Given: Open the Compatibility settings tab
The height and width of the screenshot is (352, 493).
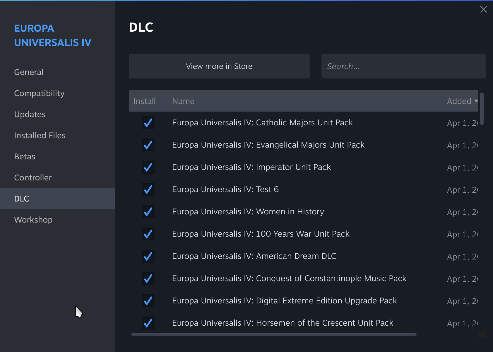Looking at the screenshot, I should click(57, 93).
